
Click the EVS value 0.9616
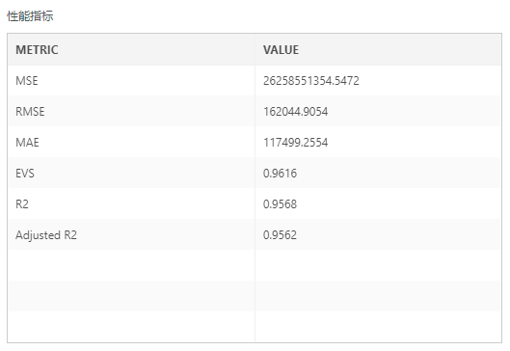[280, 174]
